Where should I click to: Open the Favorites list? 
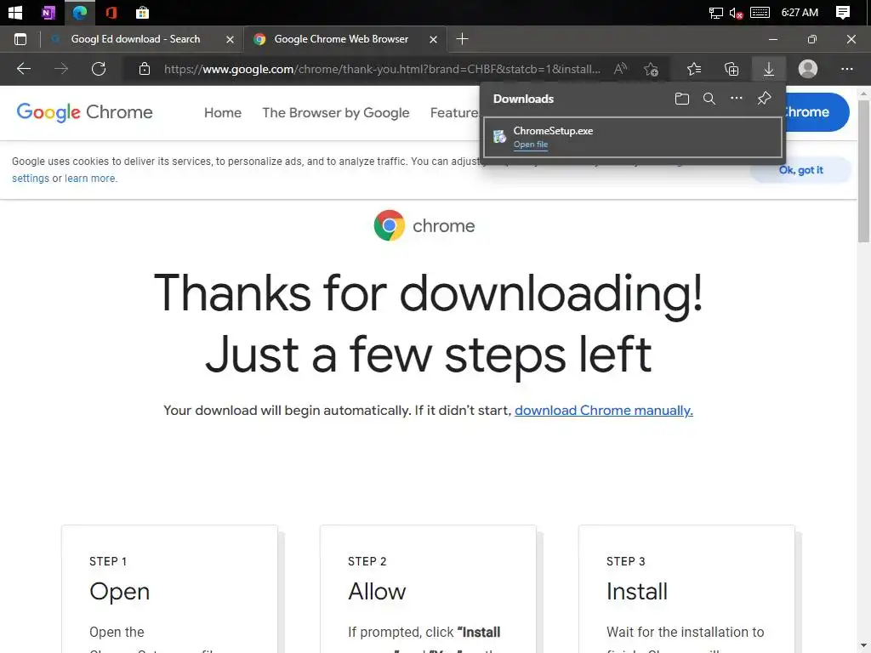[x=694, y=69]
